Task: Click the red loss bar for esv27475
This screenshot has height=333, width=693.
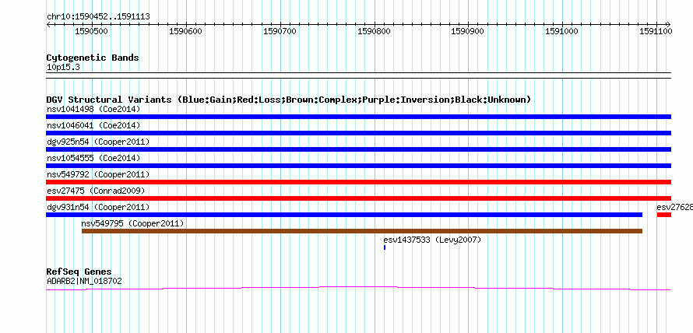Action: 358,198
